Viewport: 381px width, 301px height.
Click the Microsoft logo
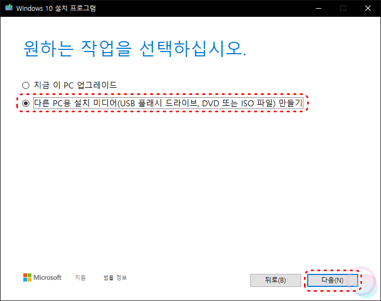click(42, 278)
